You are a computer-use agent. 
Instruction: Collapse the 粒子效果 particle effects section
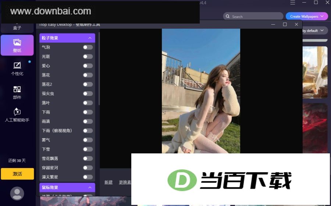tap(90, 38)
